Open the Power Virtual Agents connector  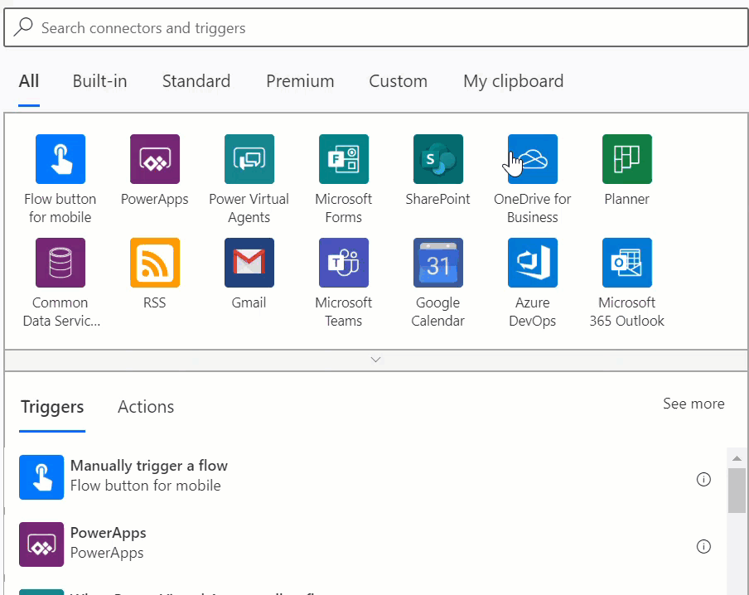[x=249, y=159]
